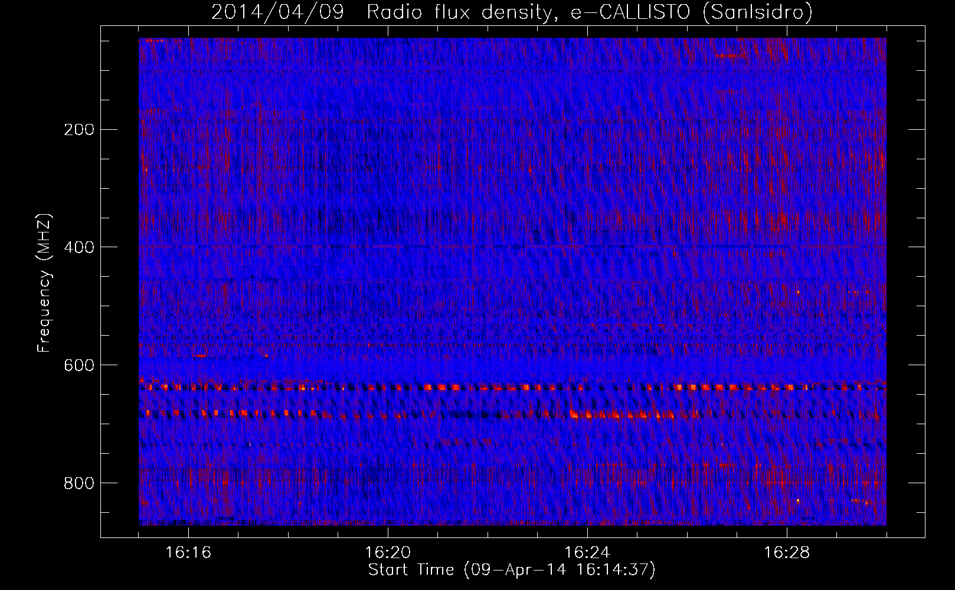The width and height of the screenshot is (955, 590).
Task: Click the 16:16 time tick label
Action: [188, 553]
